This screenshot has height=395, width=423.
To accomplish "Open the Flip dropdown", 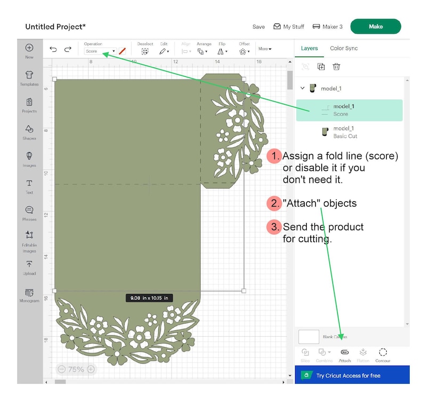I will point(222,51).
